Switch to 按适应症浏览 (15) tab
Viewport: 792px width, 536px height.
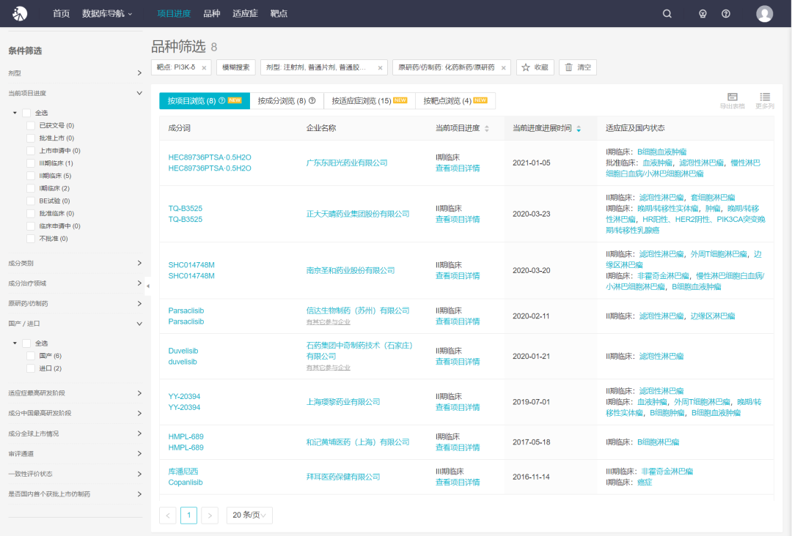(369, 101)
